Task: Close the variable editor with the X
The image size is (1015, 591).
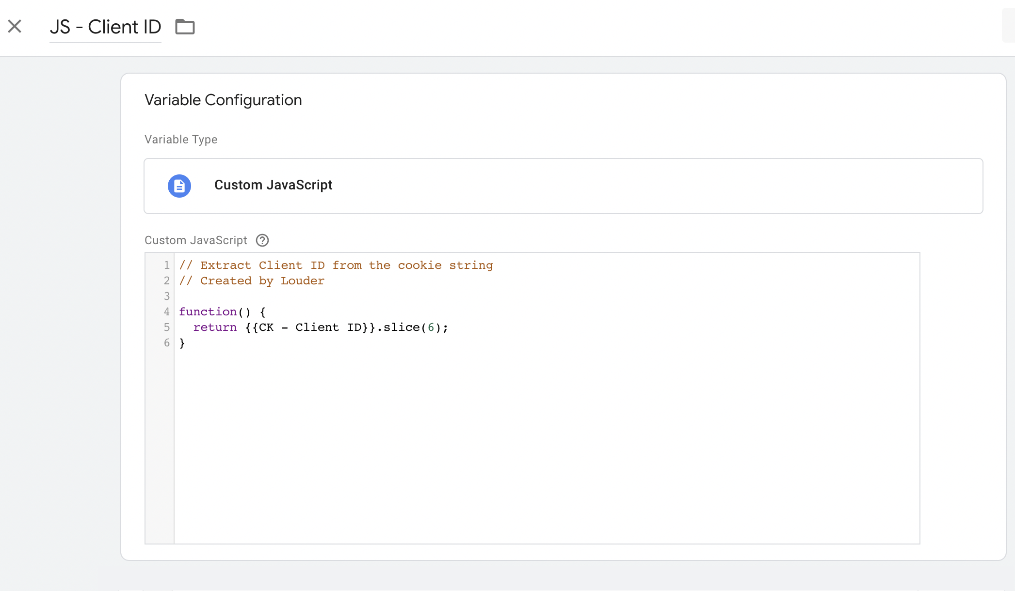Action: (15, 26)
